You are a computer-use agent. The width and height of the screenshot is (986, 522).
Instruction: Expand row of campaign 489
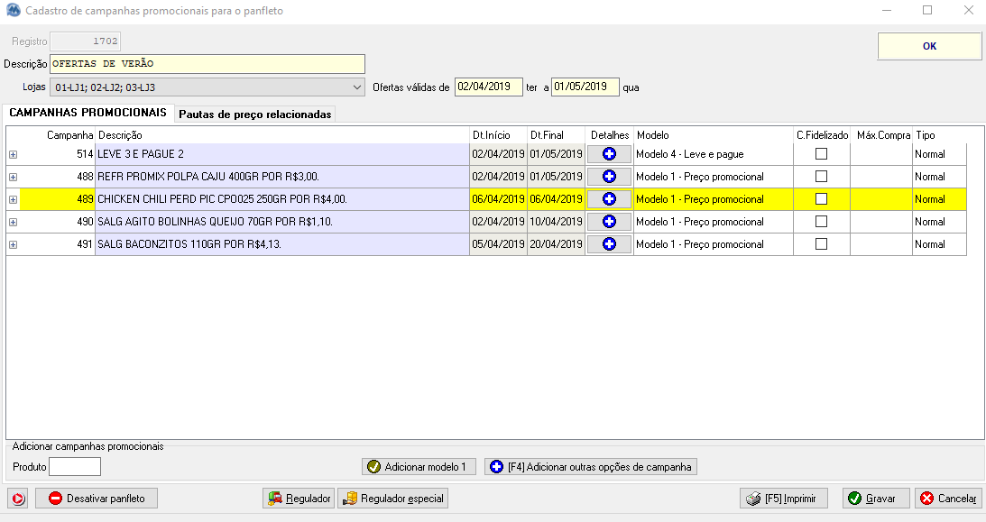point(14,200)
